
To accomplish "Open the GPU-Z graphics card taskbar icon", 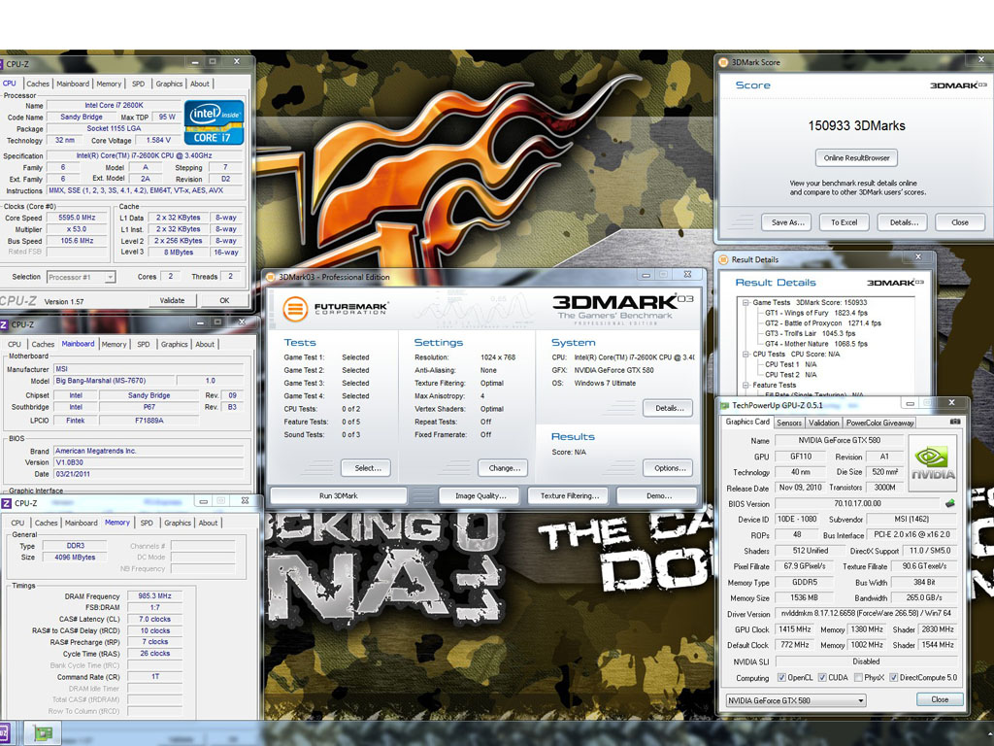I will 43,733.
